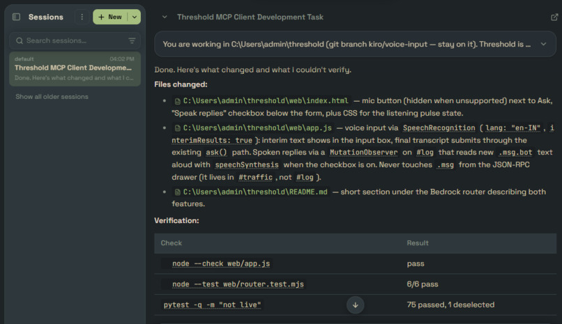Viewport: 562px width, 324px height.
Task: Open the Sessions more options menu
Action: (x=82, y=17)
